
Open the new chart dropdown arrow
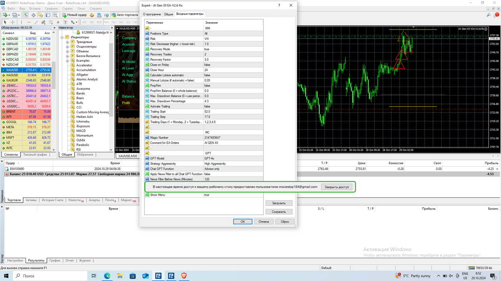9,15
